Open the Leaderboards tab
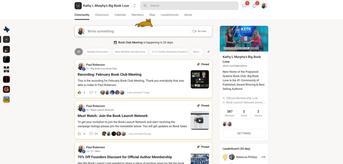343x164 pixels. click(x=169, y=15)
